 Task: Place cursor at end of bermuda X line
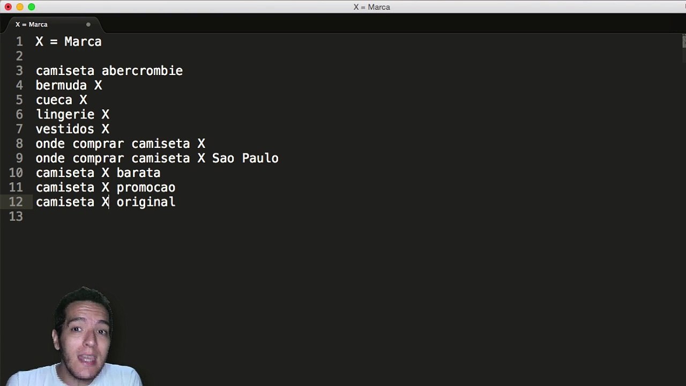point(102,85)
